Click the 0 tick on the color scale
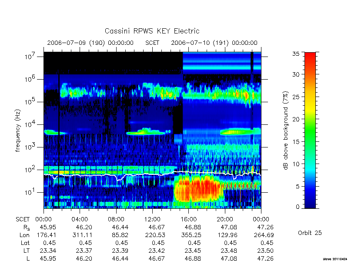This screenshot has width=348, height=261. tap(298, 207)
